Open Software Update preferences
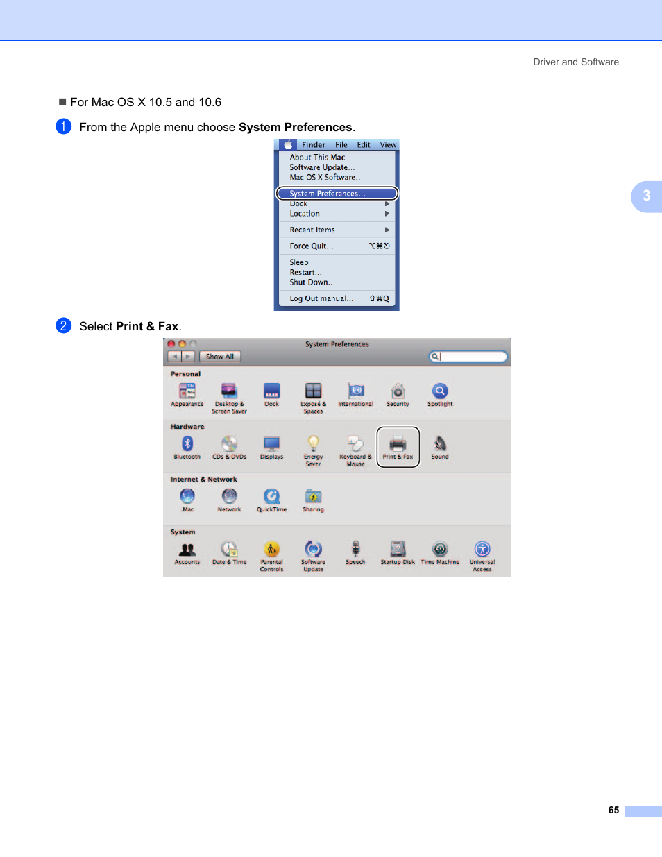Image resolution: width=662 pixels, height=857 pixels. point(313,557)
